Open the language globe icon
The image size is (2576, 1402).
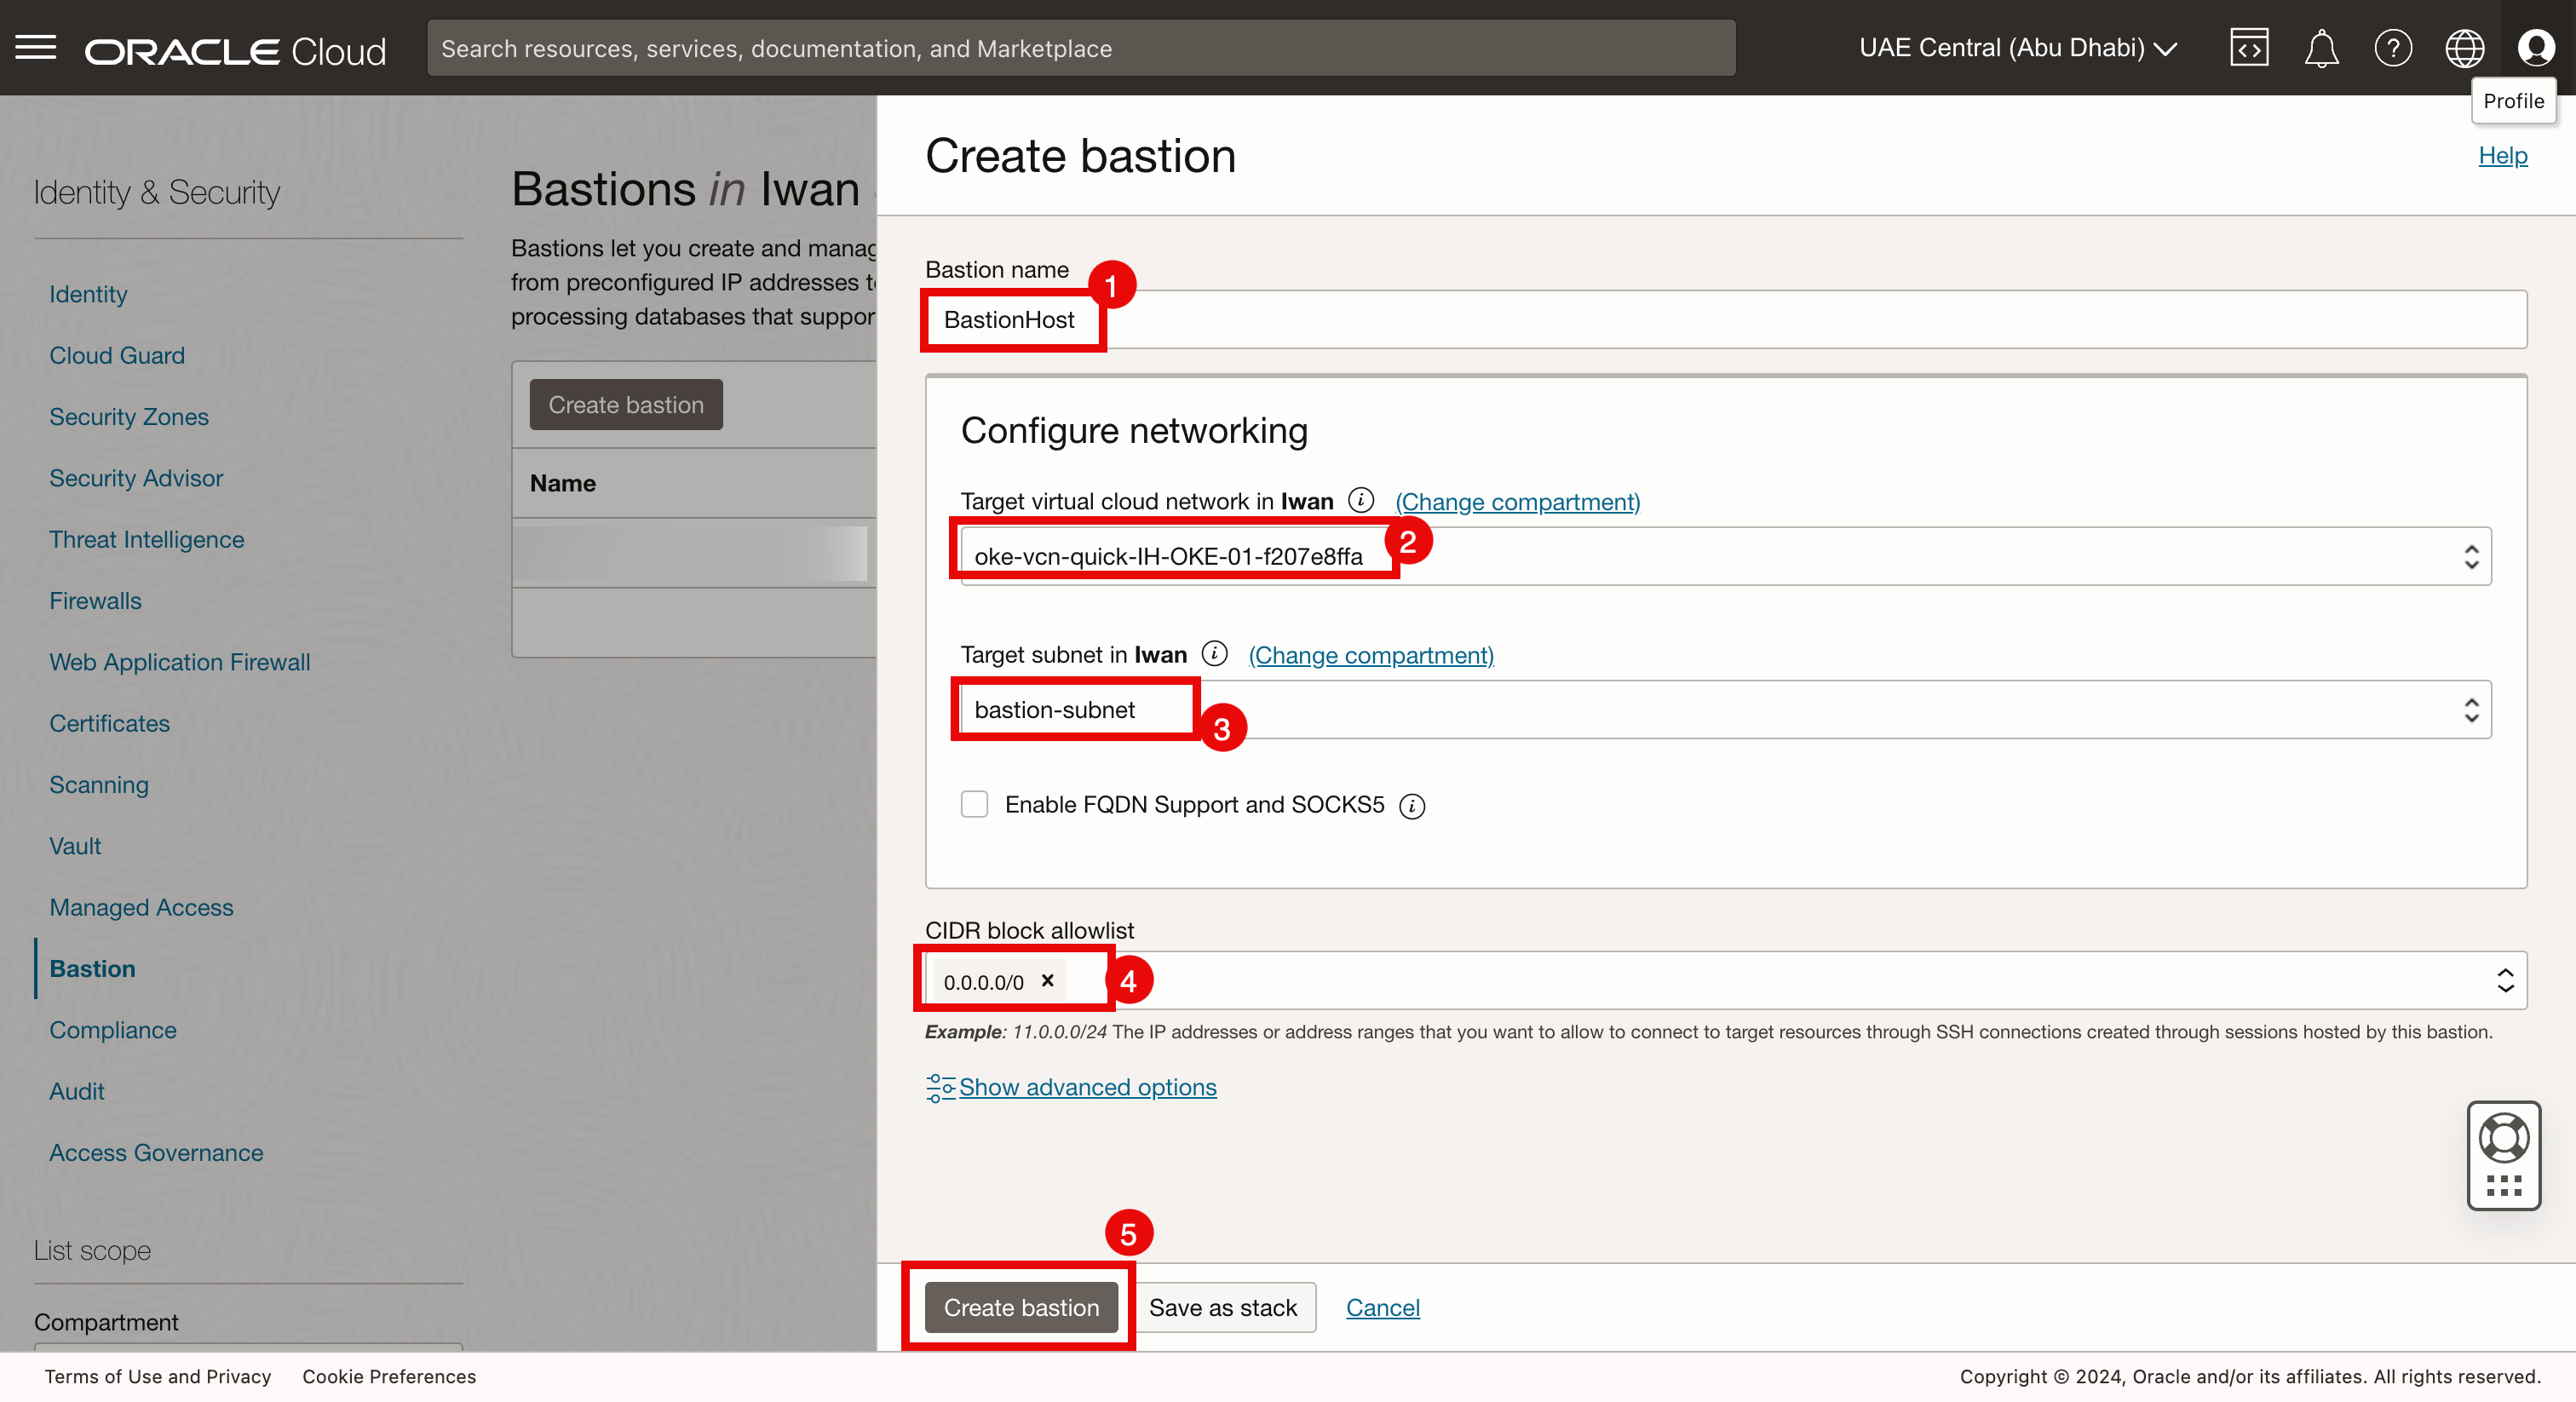pos(2464,48)
